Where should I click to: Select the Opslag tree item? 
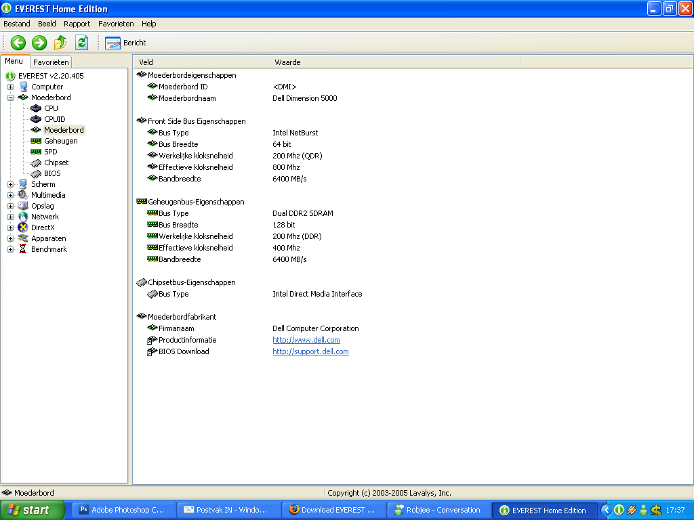tap(43, 206)
